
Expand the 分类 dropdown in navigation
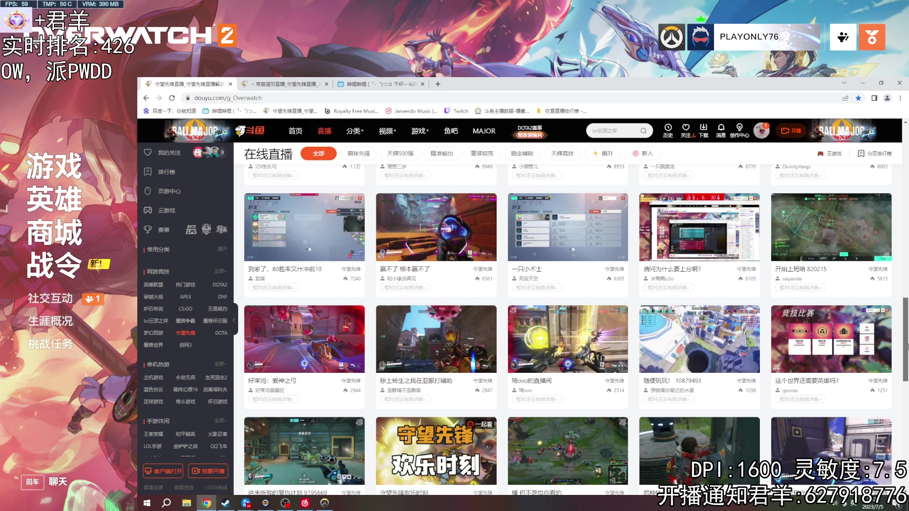[x=355, y=131]
